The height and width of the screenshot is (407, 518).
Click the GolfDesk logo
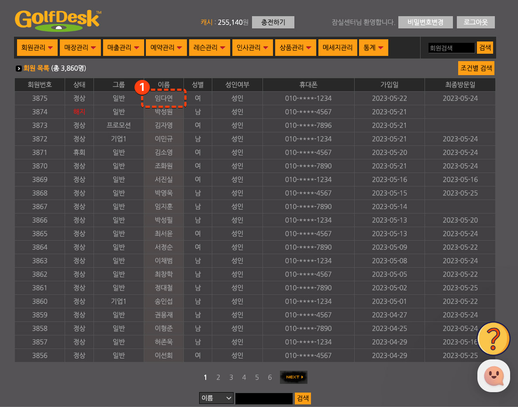click(58, 21)
